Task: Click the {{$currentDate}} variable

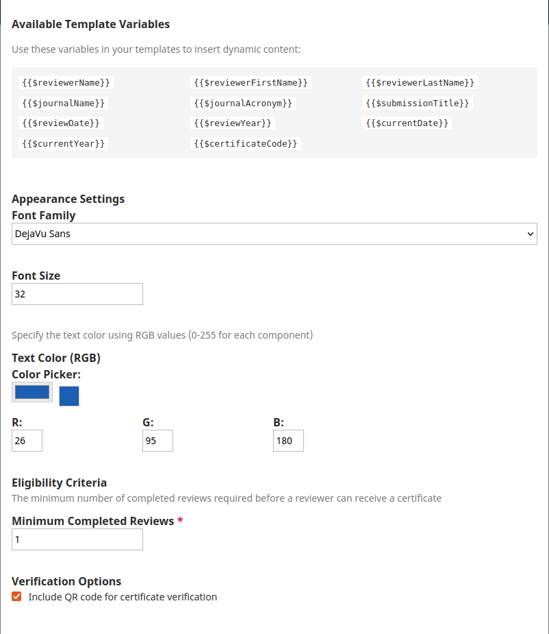Action: point(407,123)
